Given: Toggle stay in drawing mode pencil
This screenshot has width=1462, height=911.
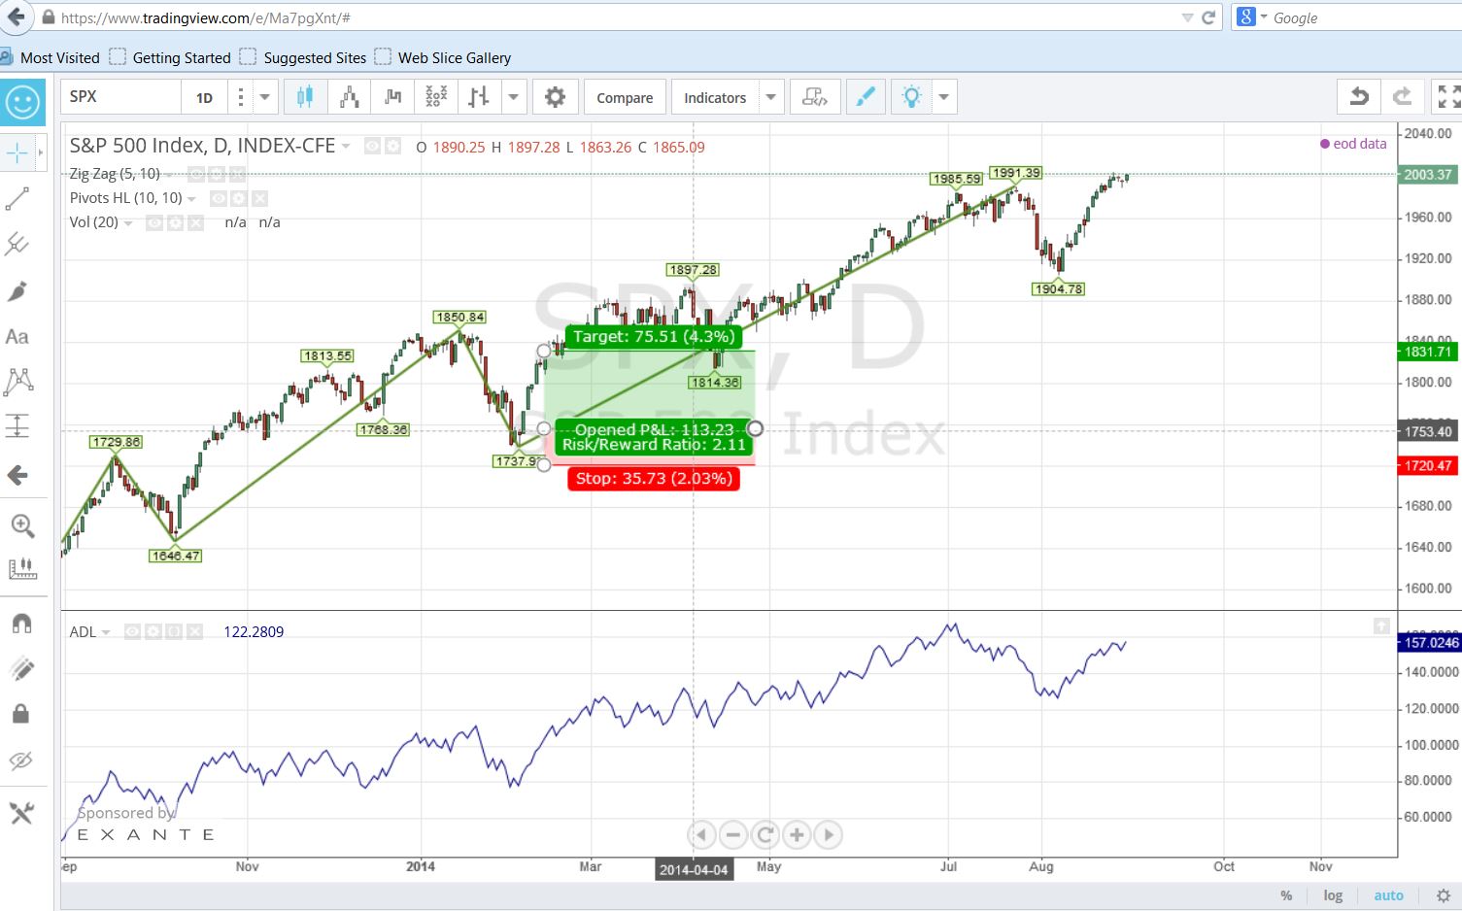Looking at the screenshot, I should 21,668.
